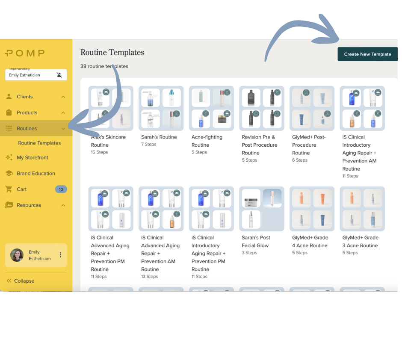
Task: Open iS Clinical Advanced AM Routine thumbnail
Action: (x=161, y=209)
